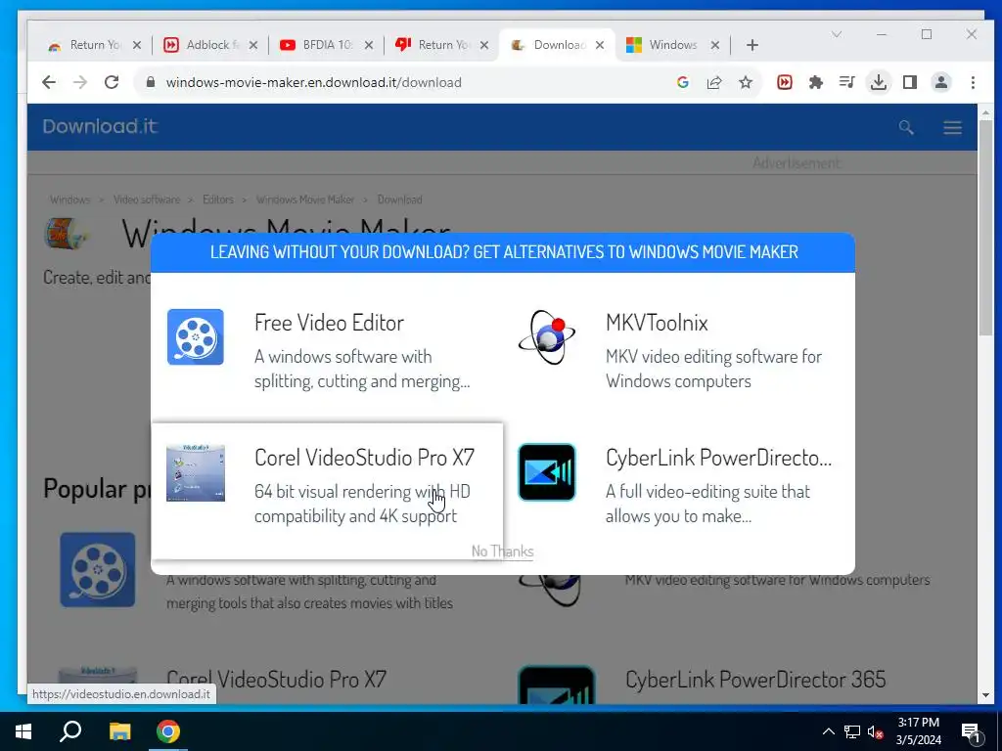Image resolution: width=1002 pixels, height=751 pixels.
Task: Close the active Download tab
Action: click(600, 45)
